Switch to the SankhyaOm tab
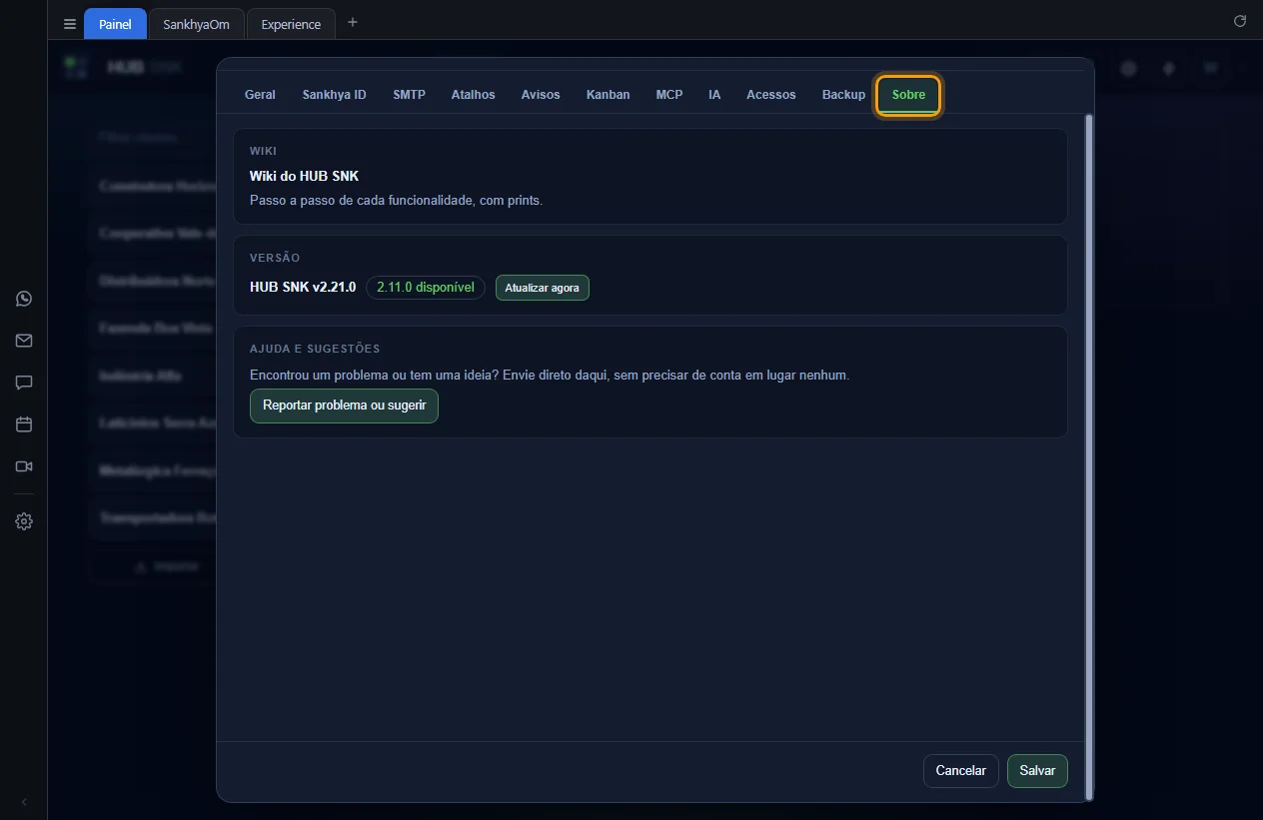Image resolution: width=1263 pixels, height=820 pixels. point(196,24)
